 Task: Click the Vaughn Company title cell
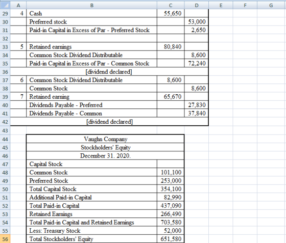tap(105, 139)
